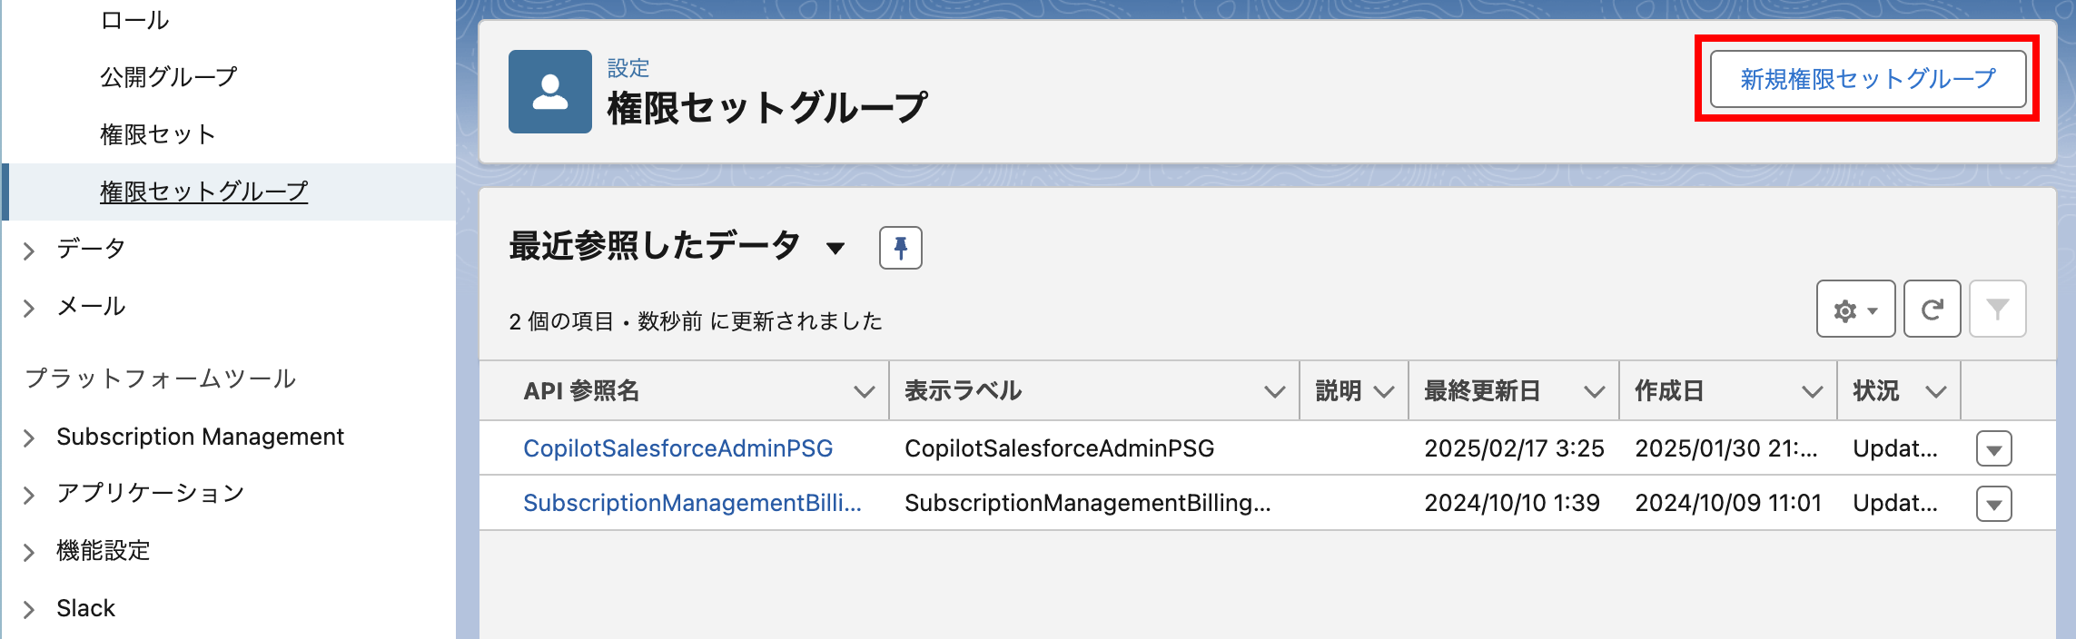The height and width of the screenshot is (639, 2076).
Task: Open the 最終更新日 column chevron menu
Action: point(1593,392)
